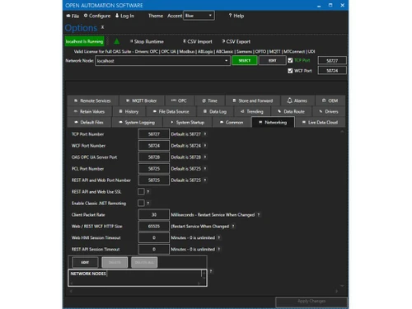Switch to the Remote Services tab
The width and height of the screenshot is (412, 309).
click(x=93, y=101)
